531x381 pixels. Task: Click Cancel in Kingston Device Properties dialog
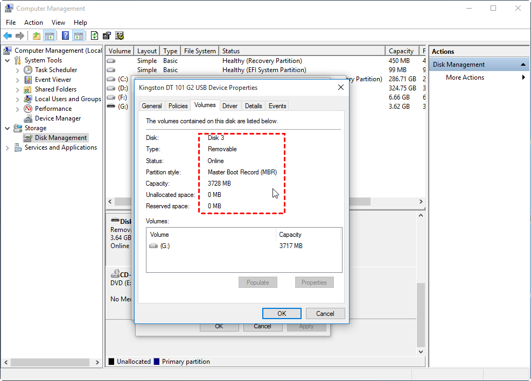325,314
